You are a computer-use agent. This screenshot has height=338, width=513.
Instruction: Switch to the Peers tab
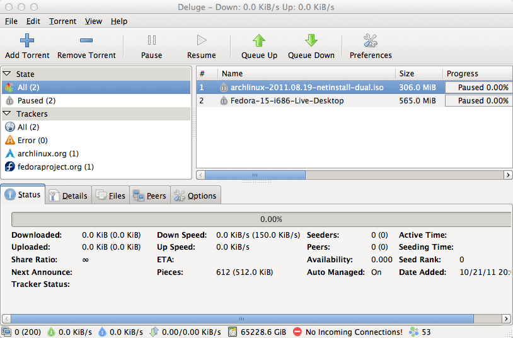pos(150,195)
